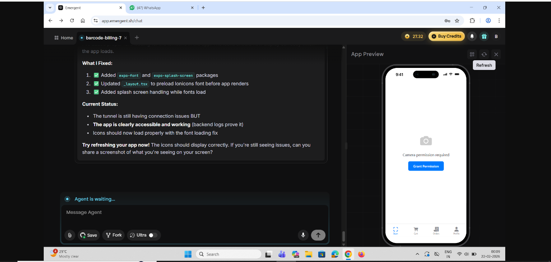
Task: Open Profile tab in phone preview
Action: coord(456,230)
